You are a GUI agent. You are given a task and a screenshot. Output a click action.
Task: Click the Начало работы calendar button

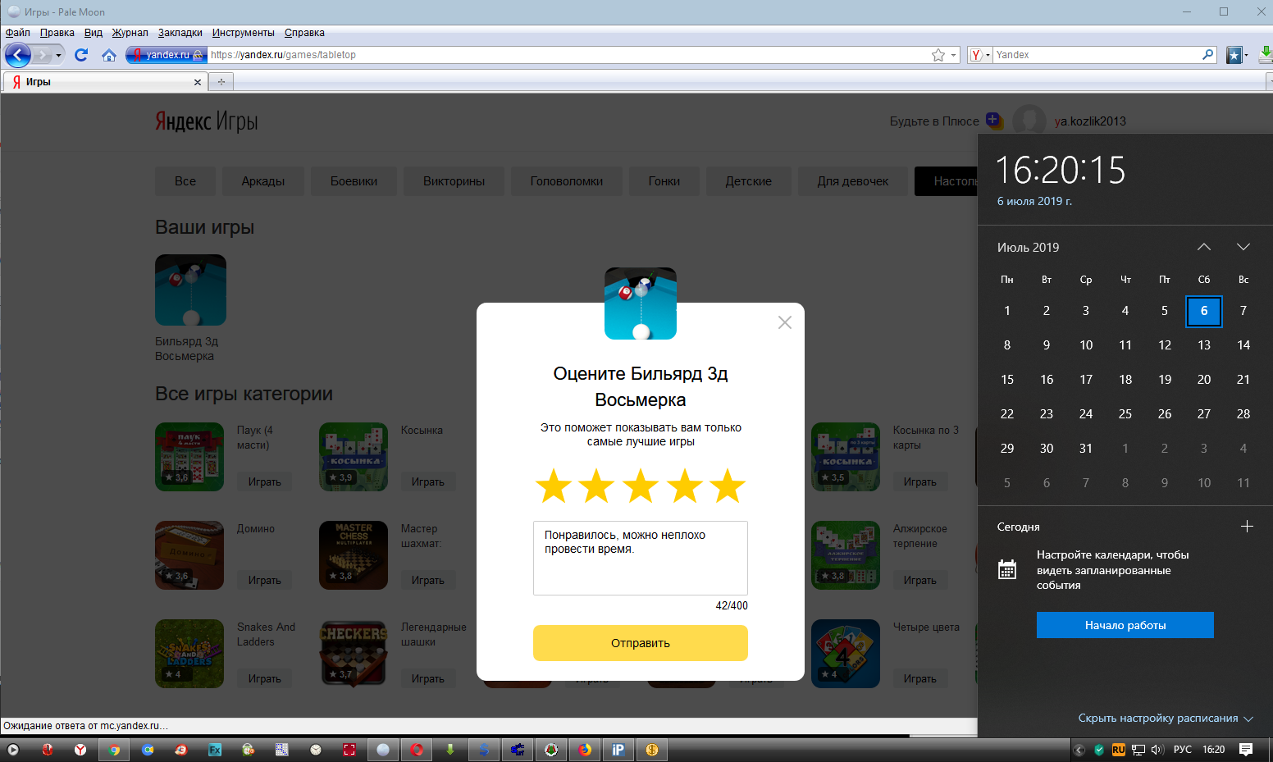[x=1125, y=625]
